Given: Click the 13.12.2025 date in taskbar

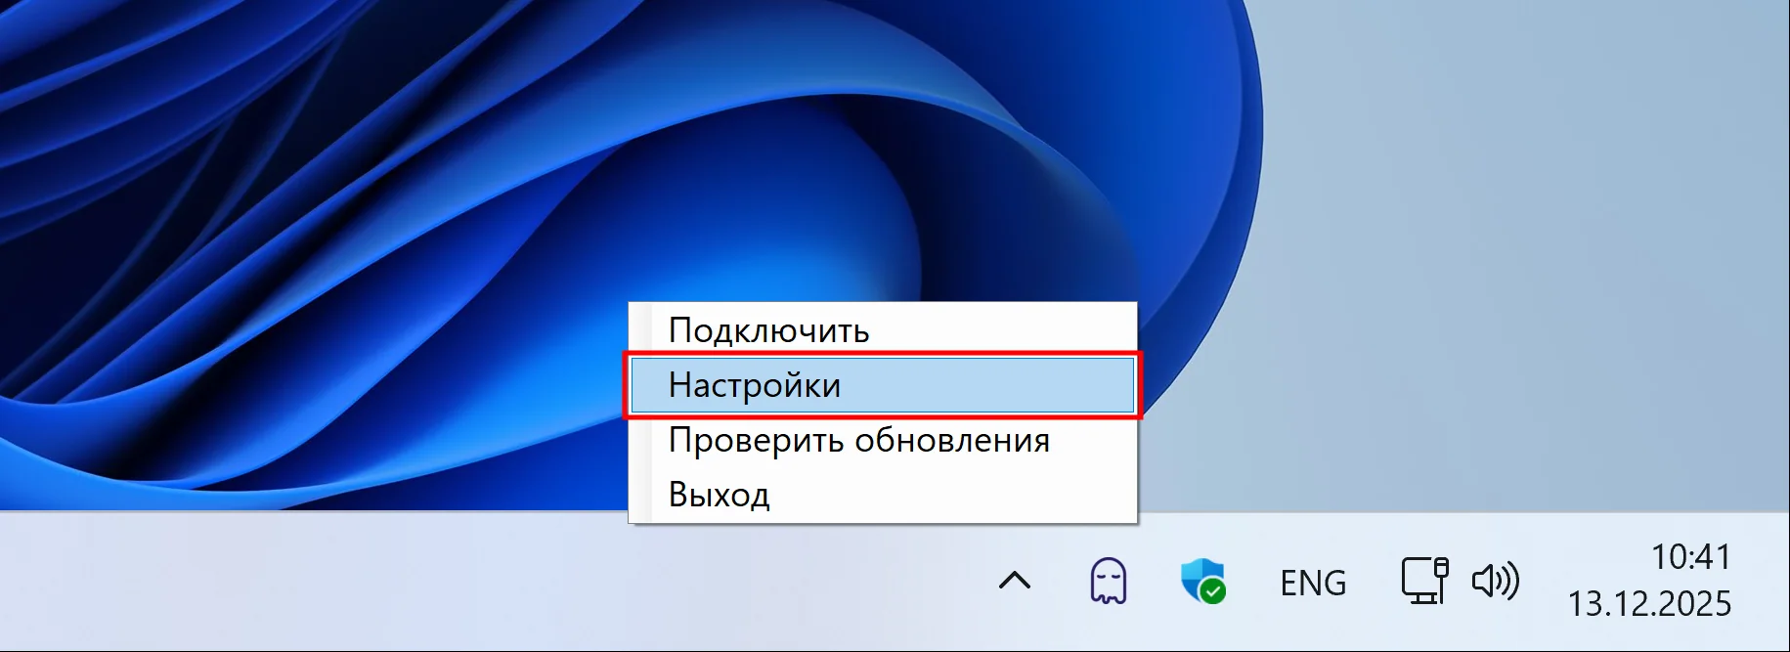Looking at the screenshot, I should coord(1649,603).
